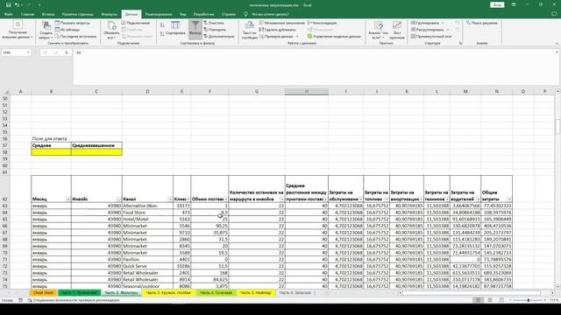The width and height of the screenshot is (561, 315).
Task: Click the Subtotal button
Action: (431, 37)
